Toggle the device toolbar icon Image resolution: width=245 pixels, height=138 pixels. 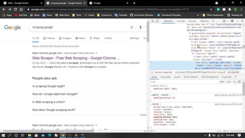(x=157, y=21)
